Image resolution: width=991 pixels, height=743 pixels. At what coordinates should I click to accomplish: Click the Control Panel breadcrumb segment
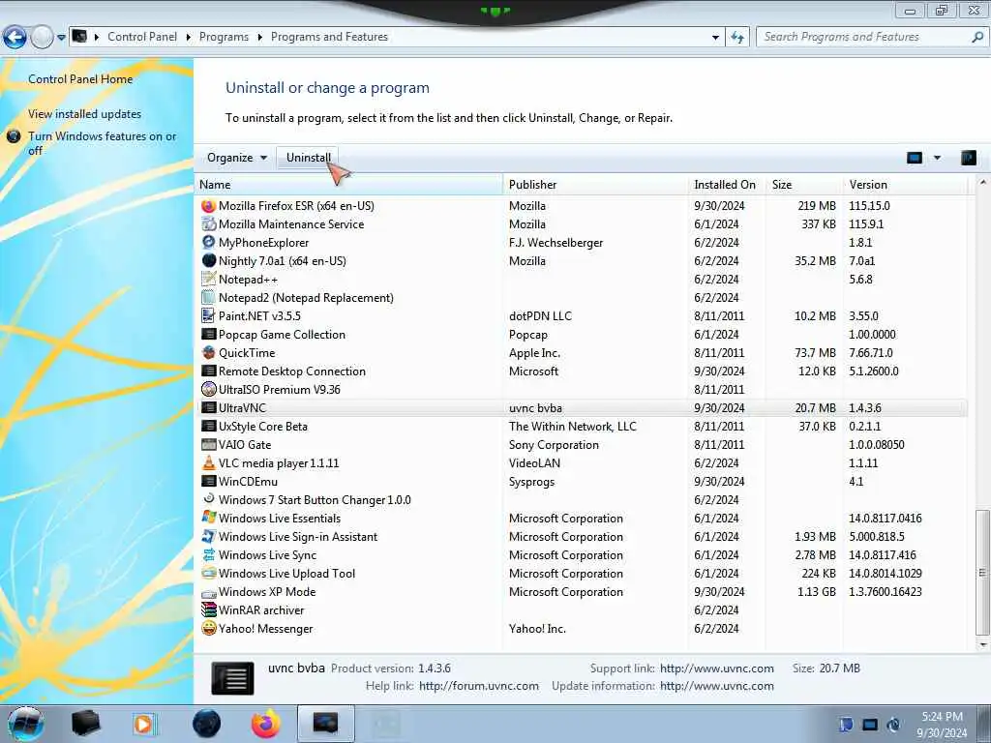pyautogui.click(x=142, y=38)
